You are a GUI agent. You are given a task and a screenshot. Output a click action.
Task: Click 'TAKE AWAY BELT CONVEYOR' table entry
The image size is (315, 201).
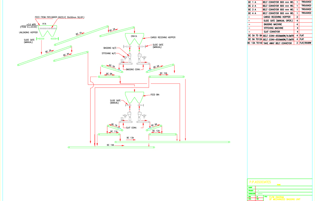[x=278, y=43]
